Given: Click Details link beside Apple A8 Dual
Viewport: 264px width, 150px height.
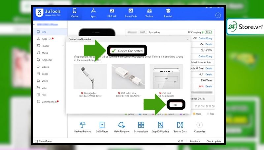Looking at the screenshot, I should pos(209,69).
